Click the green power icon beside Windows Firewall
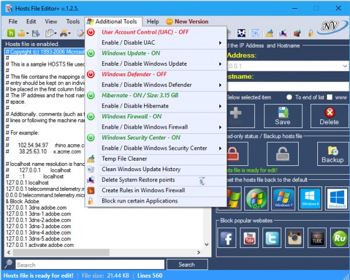This screenshot has width=350, height=280. (90, 116)
